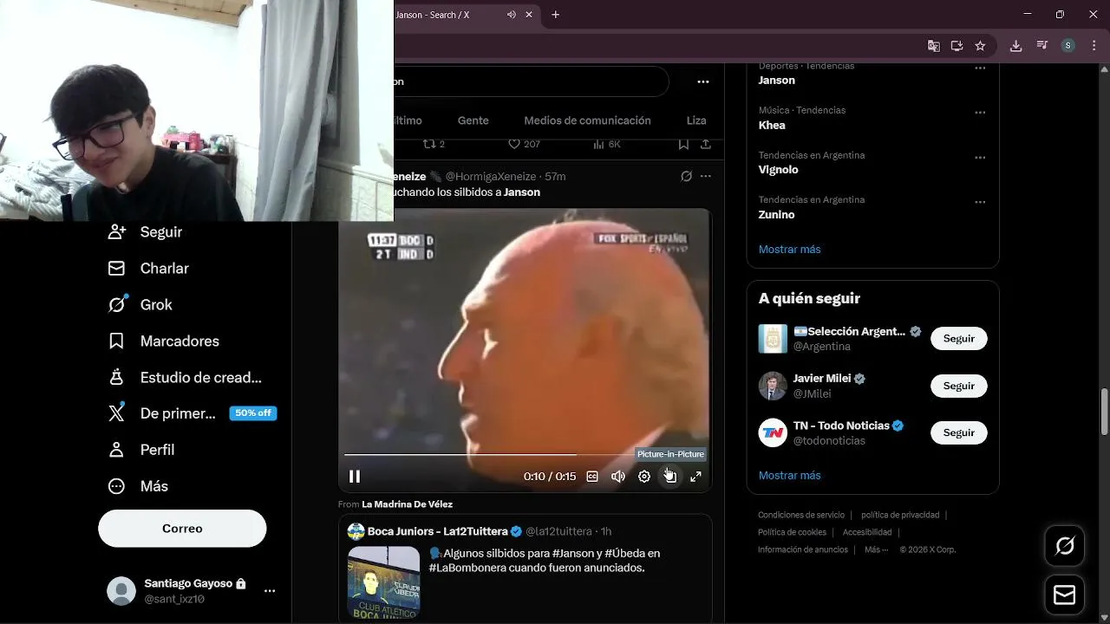Open quoted Boca Juniors La12Tuittera post thumbnail
Viewport: 1110px width, 624px height.
[x=383, y=581]
